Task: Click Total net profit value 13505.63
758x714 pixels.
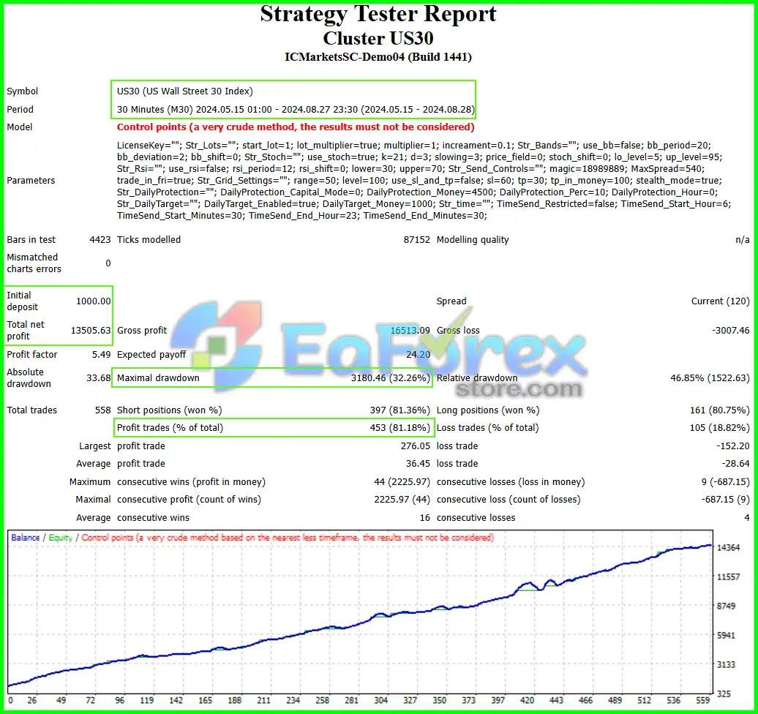Action: point(91,330)
